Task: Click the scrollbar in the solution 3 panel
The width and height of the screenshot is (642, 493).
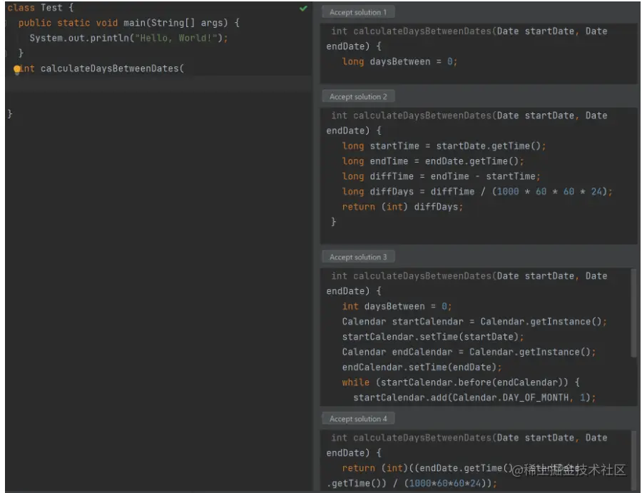Action: [633, 313]
